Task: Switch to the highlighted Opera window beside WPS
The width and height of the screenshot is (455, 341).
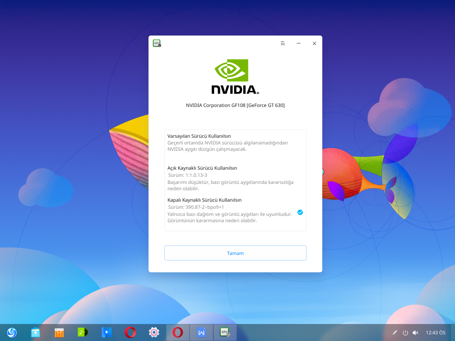Action: tap(178, 333)
